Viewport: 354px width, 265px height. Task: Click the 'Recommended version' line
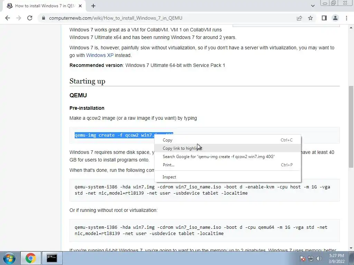click(x=147, y=65)
